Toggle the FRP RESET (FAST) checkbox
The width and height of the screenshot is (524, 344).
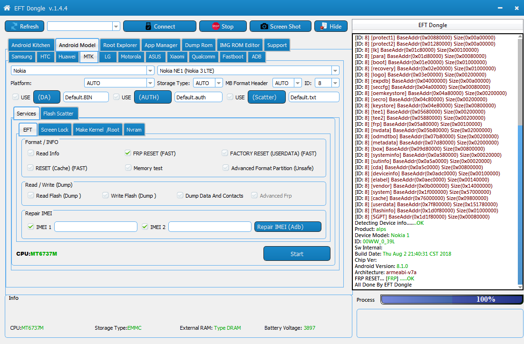[x=128, y=153]
